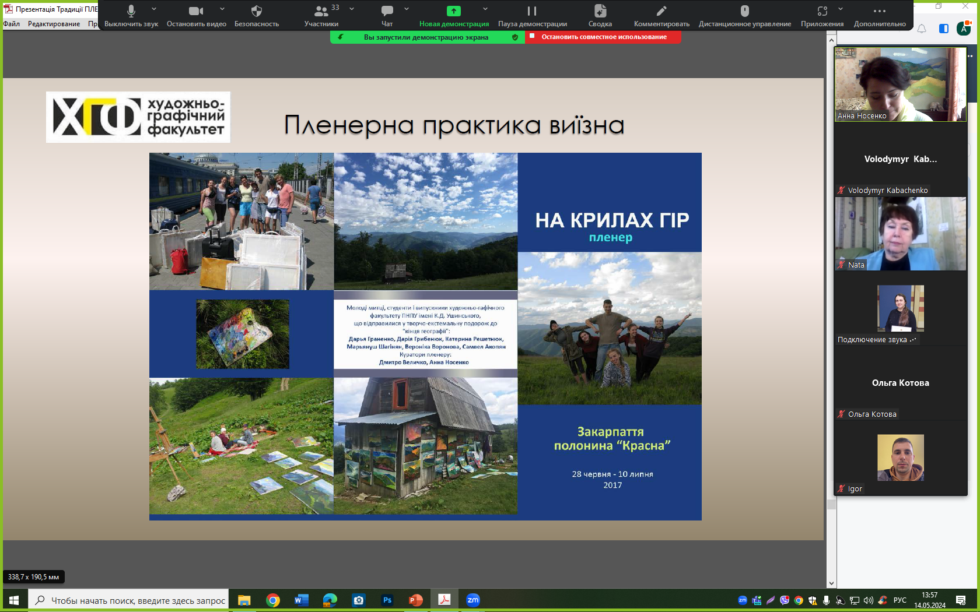
Task: Open the Annotate (Комментировать) pencil tool
Action: [x=661, y=12]
